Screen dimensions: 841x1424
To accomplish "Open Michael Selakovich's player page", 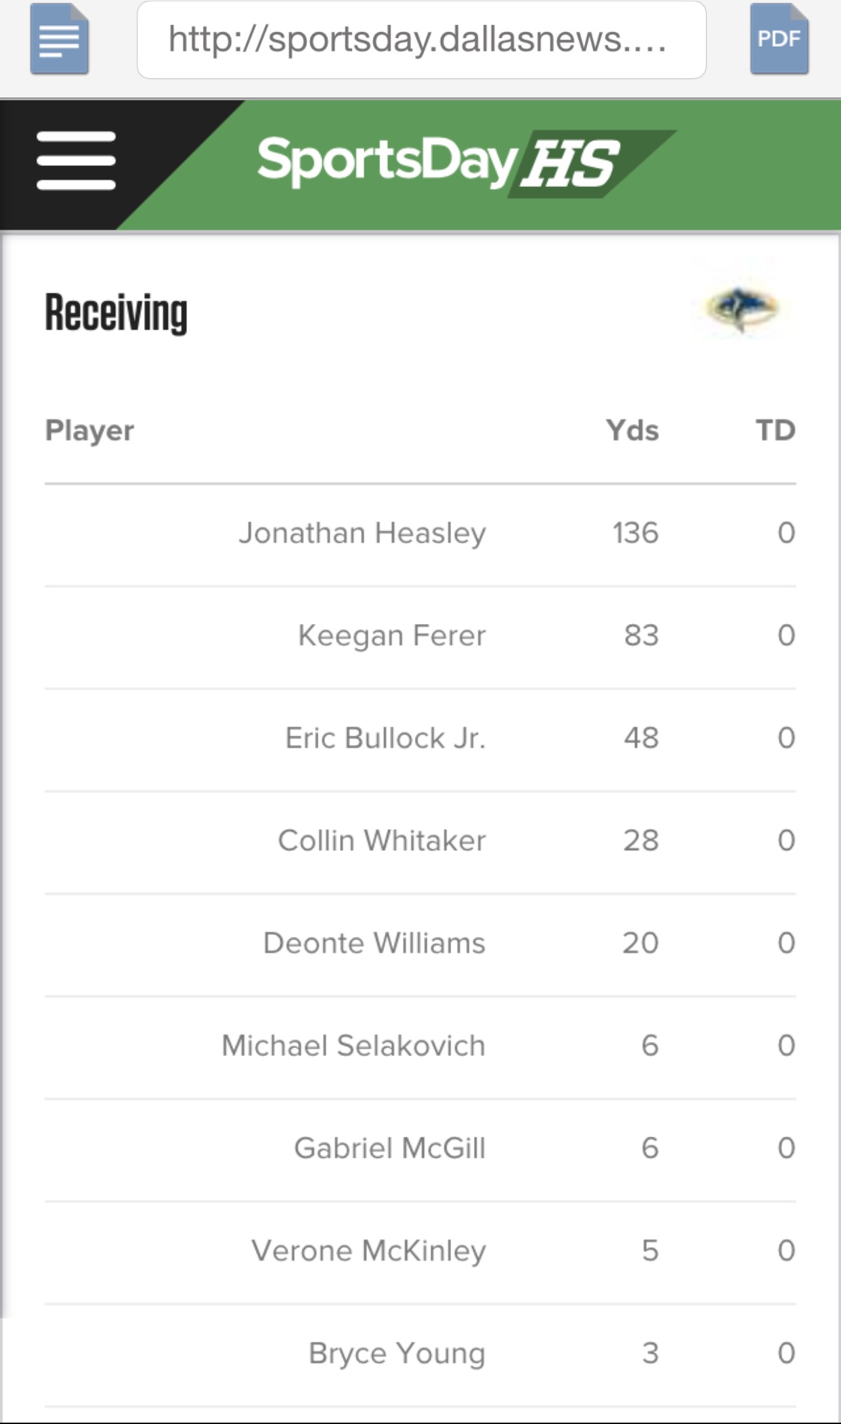I will [353, 1045].
